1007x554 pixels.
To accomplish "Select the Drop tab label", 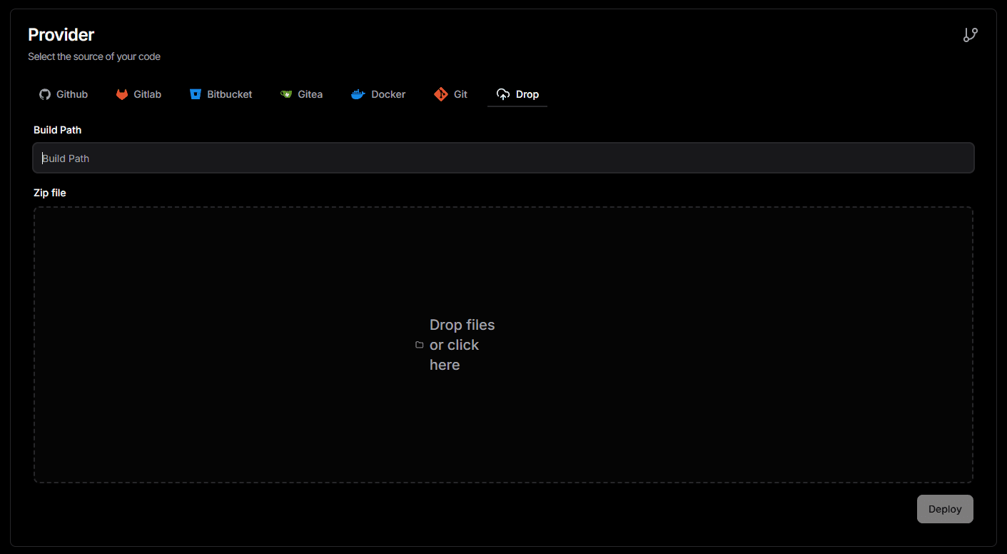I will [527, 94].
